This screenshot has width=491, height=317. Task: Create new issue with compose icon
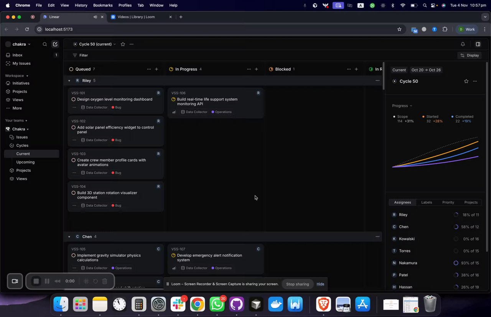tap(55, 44)
